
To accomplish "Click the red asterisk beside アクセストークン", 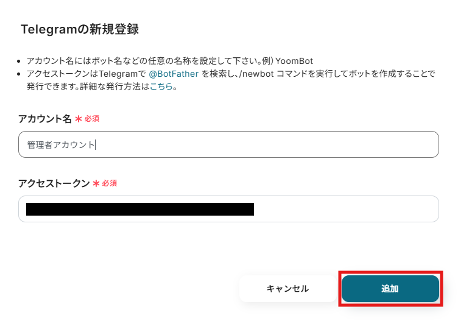I will point(96,183).
